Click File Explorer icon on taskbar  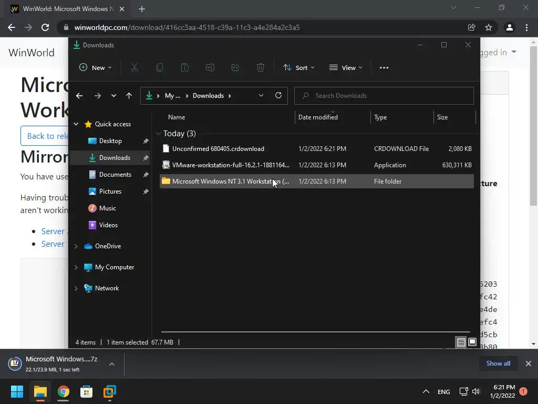[x=40, y=391]
